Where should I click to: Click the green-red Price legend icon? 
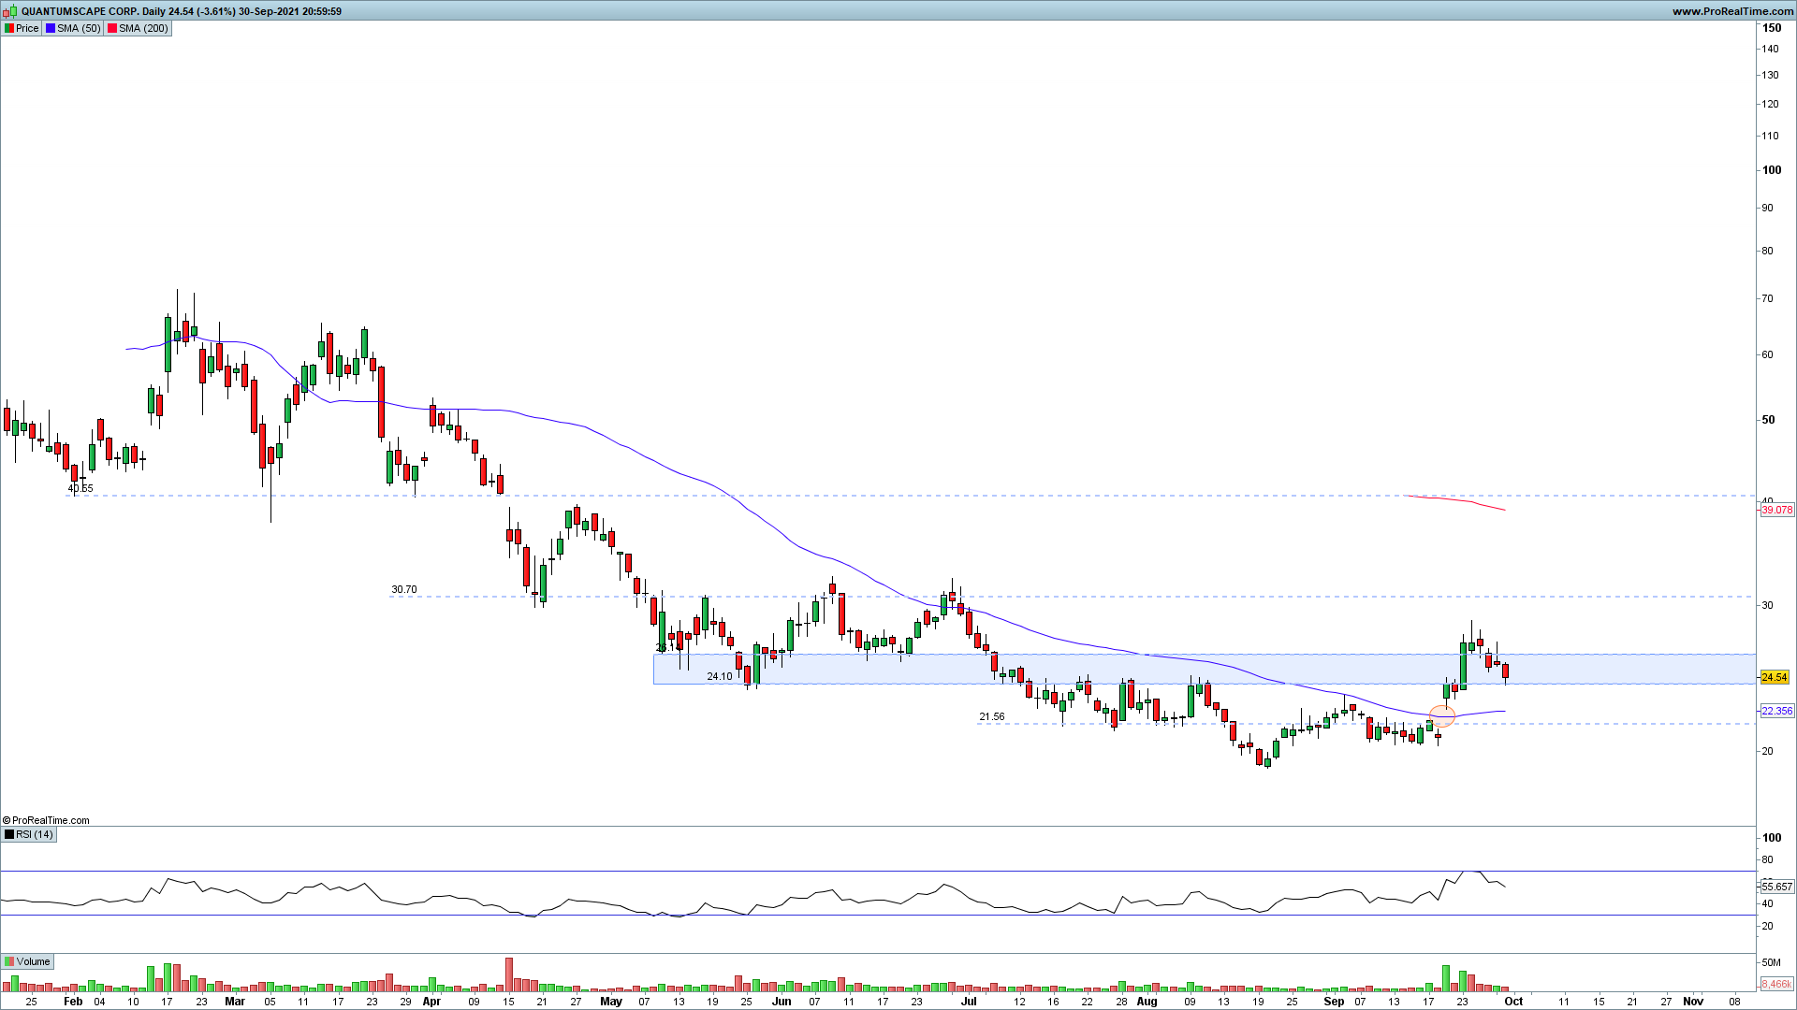click(9, 28)
